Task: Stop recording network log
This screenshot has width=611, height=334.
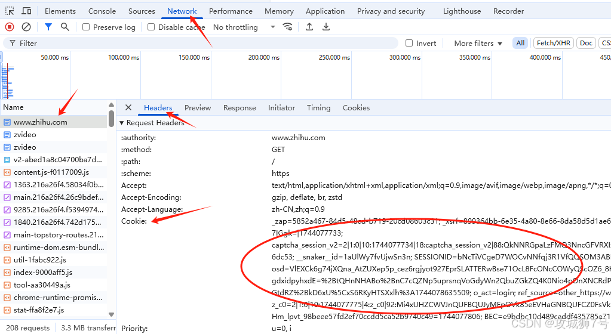Action: [10, 27]
